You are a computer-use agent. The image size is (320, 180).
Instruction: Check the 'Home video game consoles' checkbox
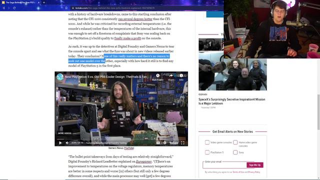pyautogui.click(x=235, y=142)
